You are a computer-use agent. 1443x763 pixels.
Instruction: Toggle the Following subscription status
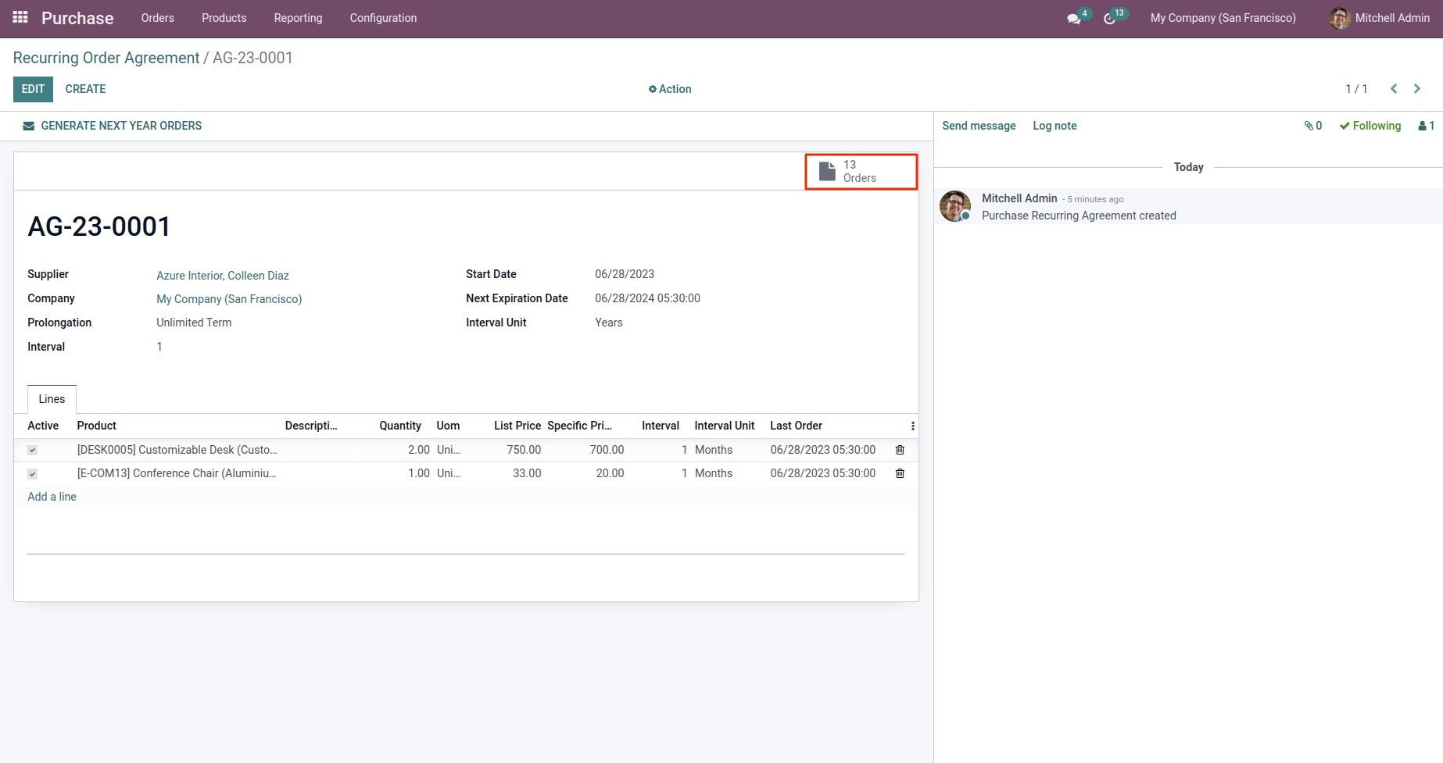click(x=1370, y=126)
